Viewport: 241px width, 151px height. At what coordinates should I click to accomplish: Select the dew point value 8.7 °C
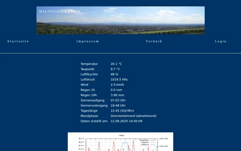115,69
